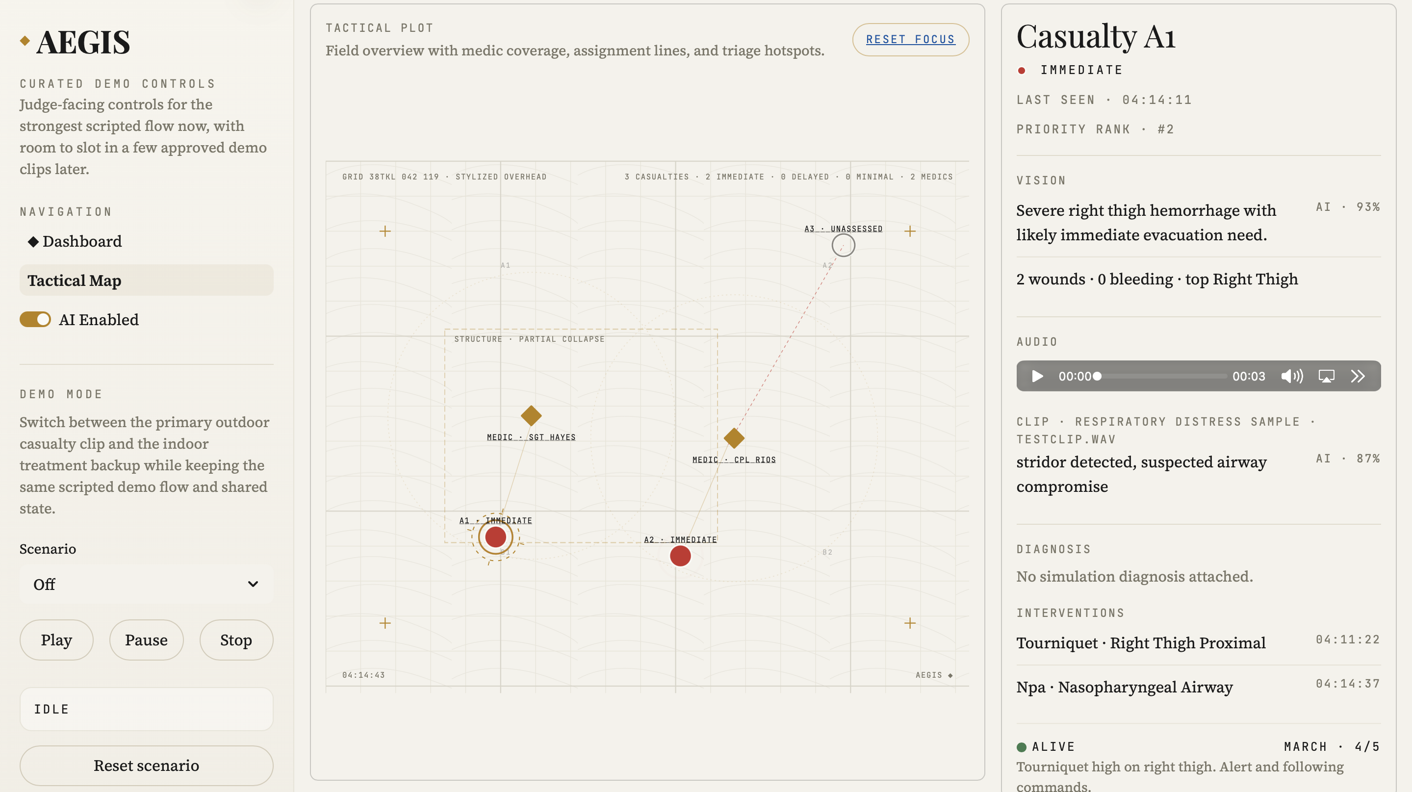Click the audio progress scrubber bar
Image resolution: width=1412 pixels, height=792 pixels.
pos(1162,376)
